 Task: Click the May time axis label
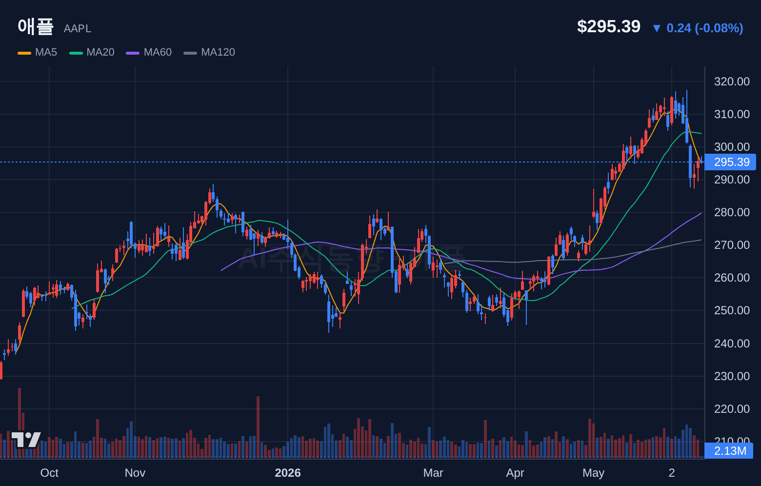[x=594, y=473]
